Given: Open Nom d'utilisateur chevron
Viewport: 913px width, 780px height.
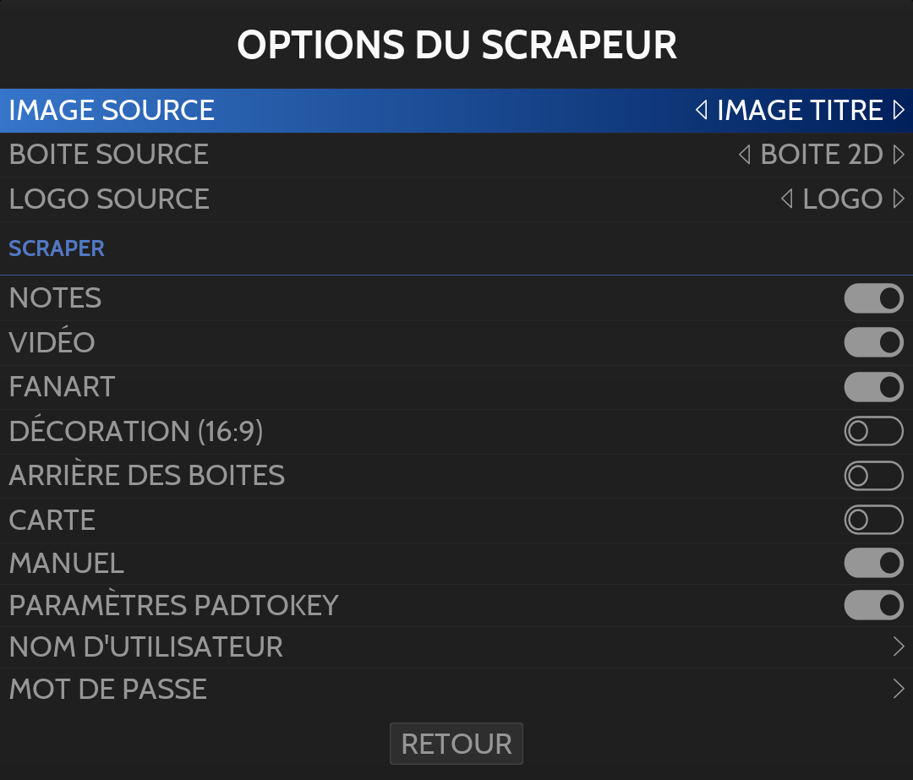Looking at the screenshot, I should pyautogui.click(x=898, y=647).
